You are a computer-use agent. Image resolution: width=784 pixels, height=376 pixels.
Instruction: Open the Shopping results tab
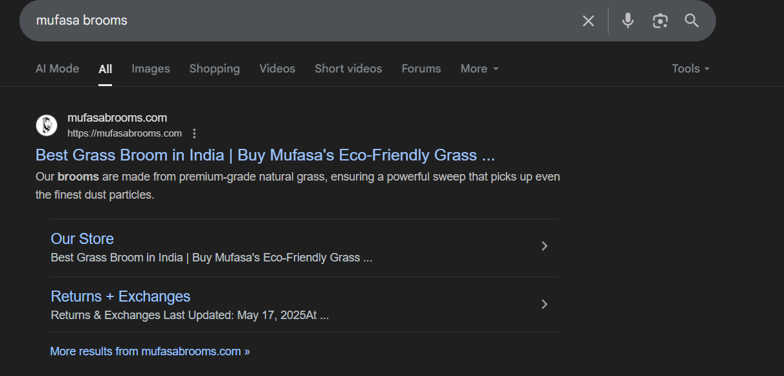tap(214, 69)
